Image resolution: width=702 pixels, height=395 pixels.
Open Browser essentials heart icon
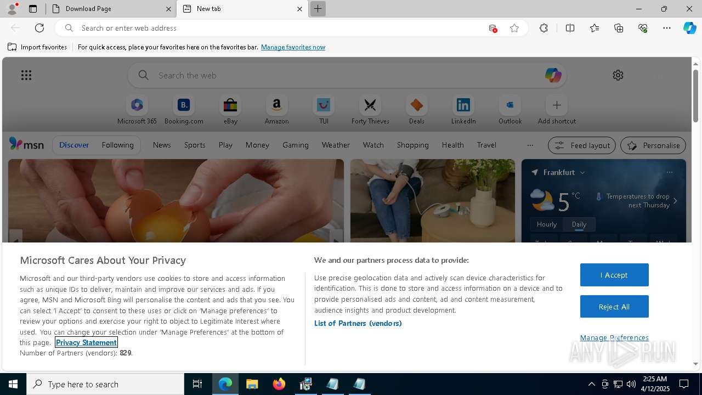point(643,28)
